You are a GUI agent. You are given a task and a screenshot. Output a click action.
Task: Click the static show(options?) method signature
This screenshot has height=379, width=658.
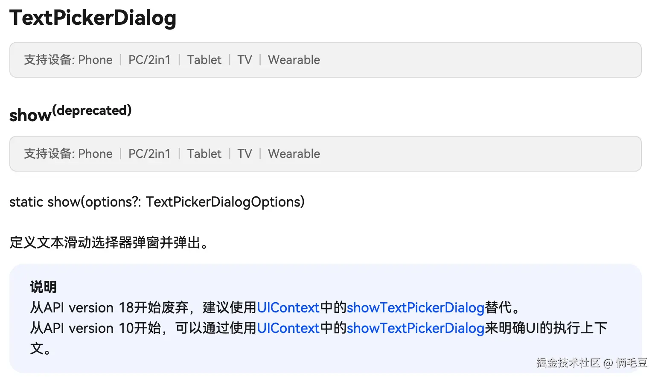click(x=157, y=202)
